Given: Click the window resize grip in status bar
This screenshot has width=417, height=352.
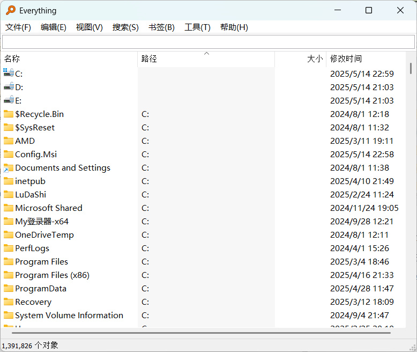Looking at the screenshot, I should [x=413, y=348].
